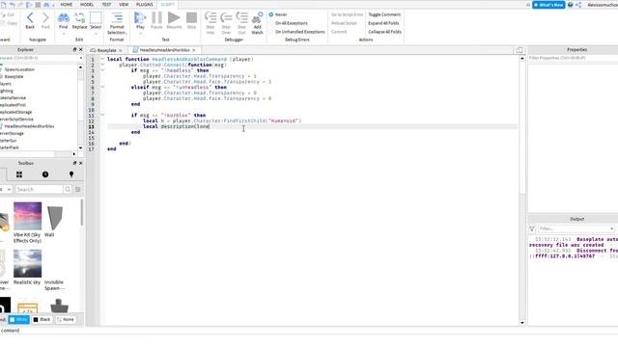Open the Toolbox inventory grid tab

pyautogui.click(x=19, y=174)
